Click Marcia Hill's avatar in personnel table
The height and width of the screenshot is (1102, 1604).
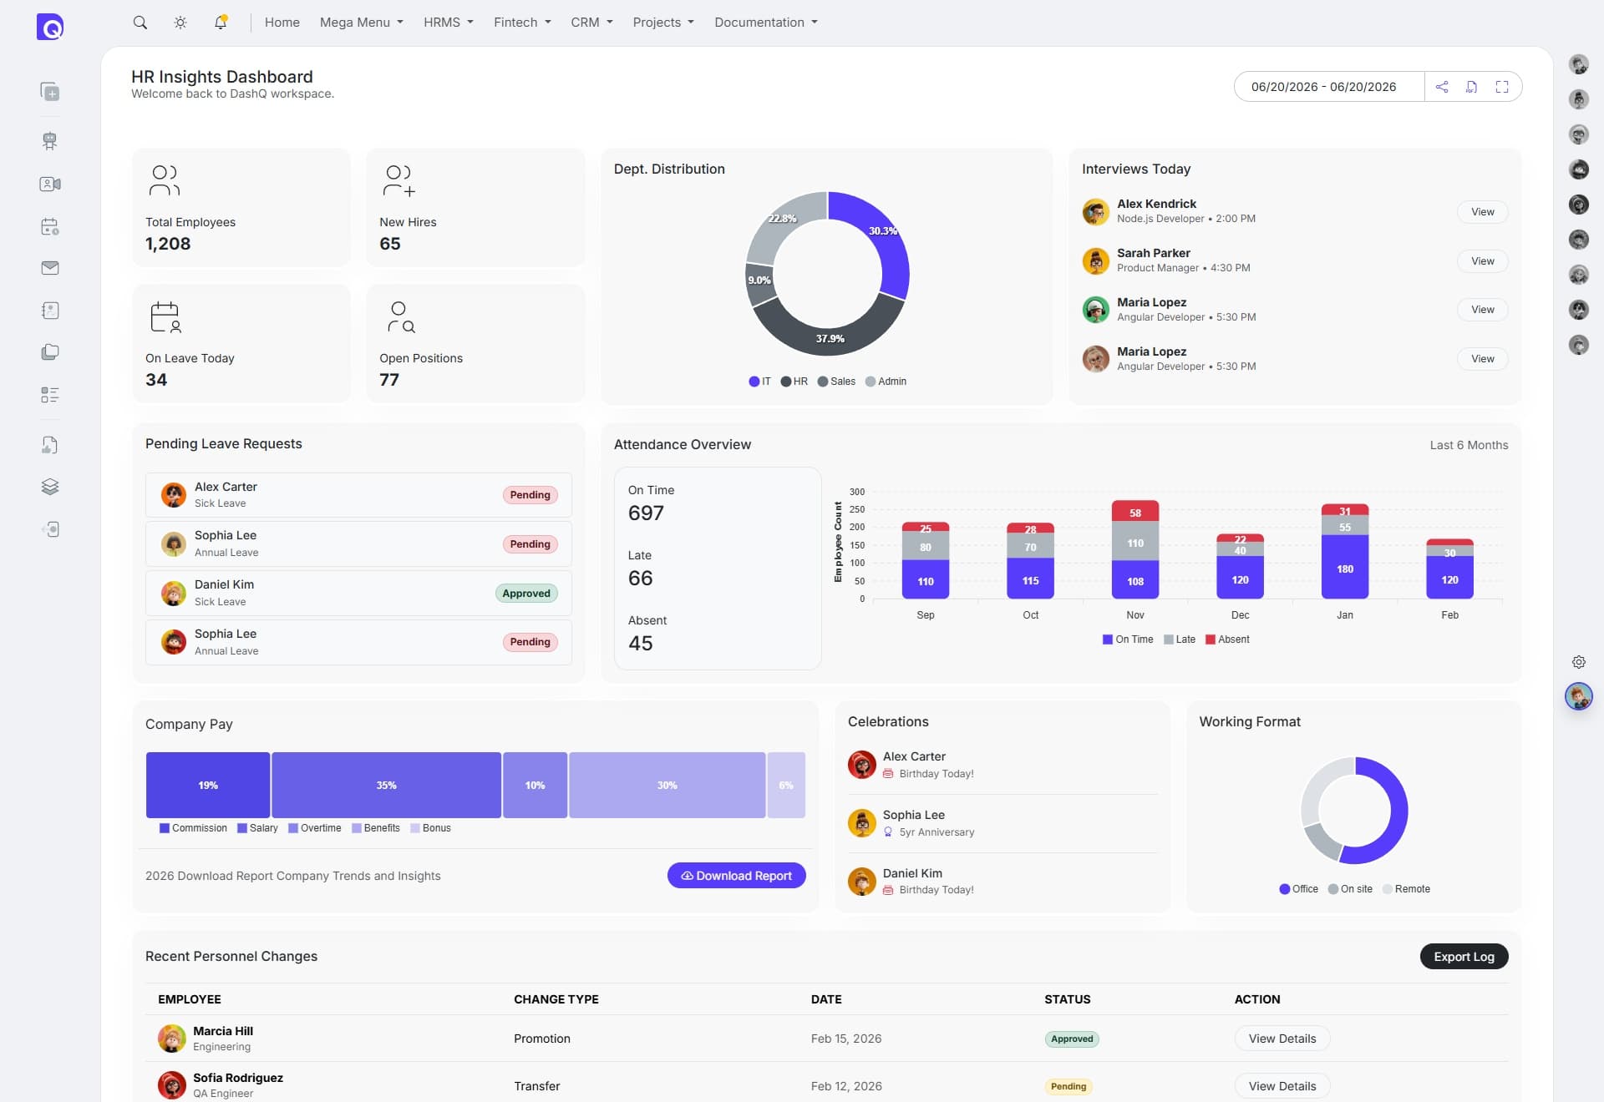172,1039
